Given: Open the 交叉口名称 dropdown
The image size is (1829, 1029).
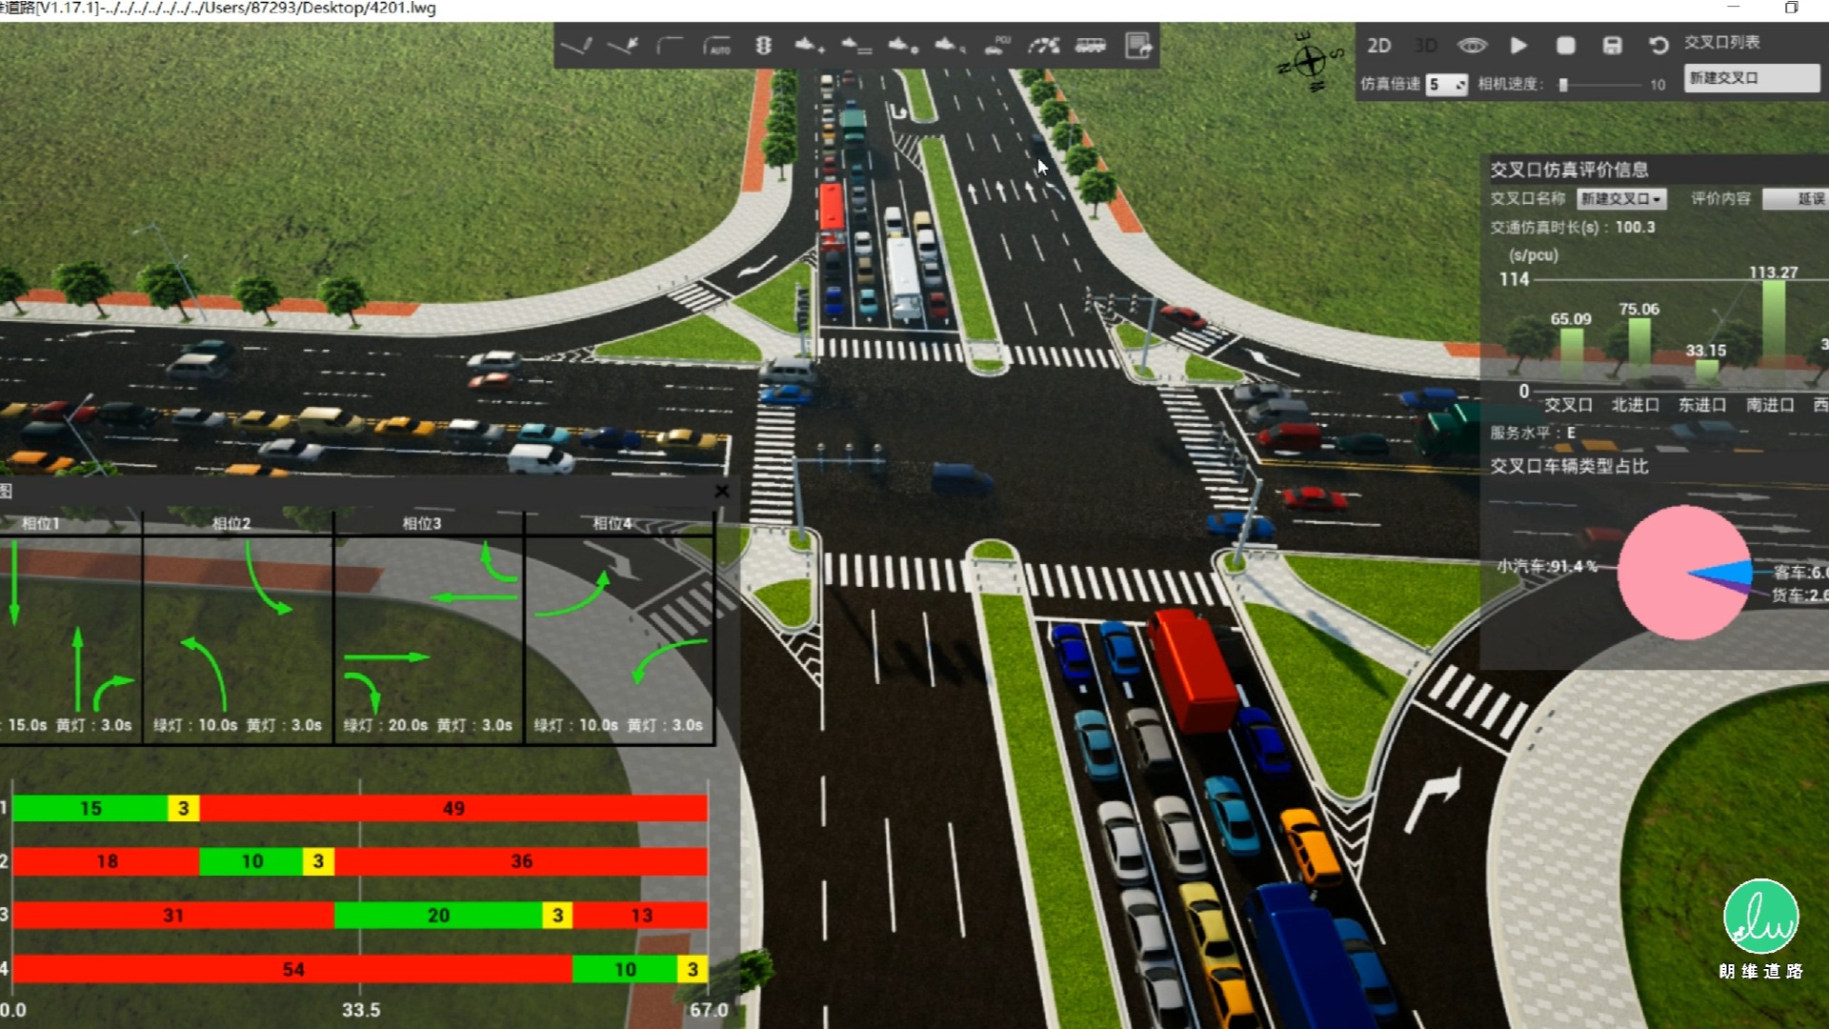Looking at the screenshot, I should [x=1621, y=198].
